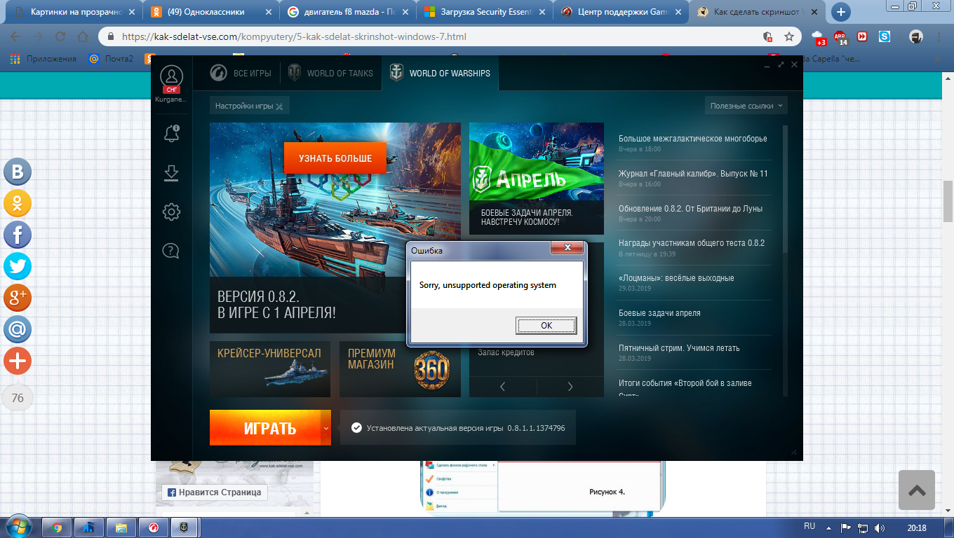Open Почта2 bookmark
Viewport: 954px width, 538px height.
112,59
